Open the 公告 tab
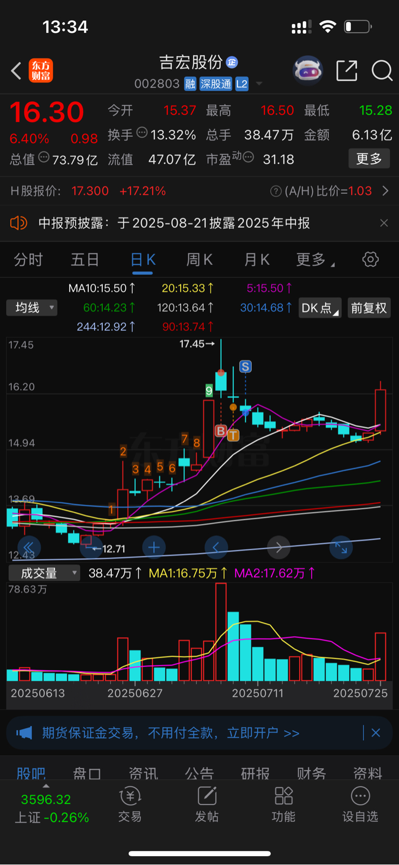Viewport: 399px width, 865px height. point(199,773)
